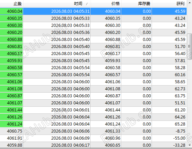Select the time cell 2026.08.03 04:05:36

coord(57,33)
